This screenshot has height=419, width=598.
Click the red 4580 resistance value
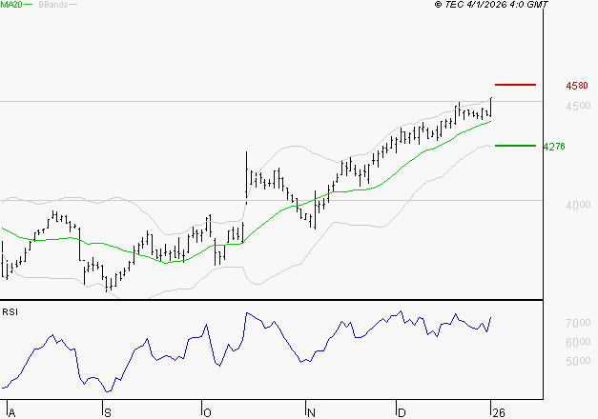coord(577,86)
